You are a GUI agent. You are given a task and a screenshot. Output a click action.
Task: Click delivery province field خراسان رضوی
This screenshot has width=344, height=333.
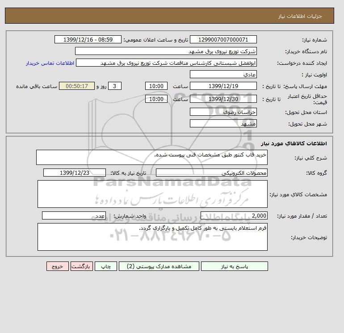tap(223, 112)
